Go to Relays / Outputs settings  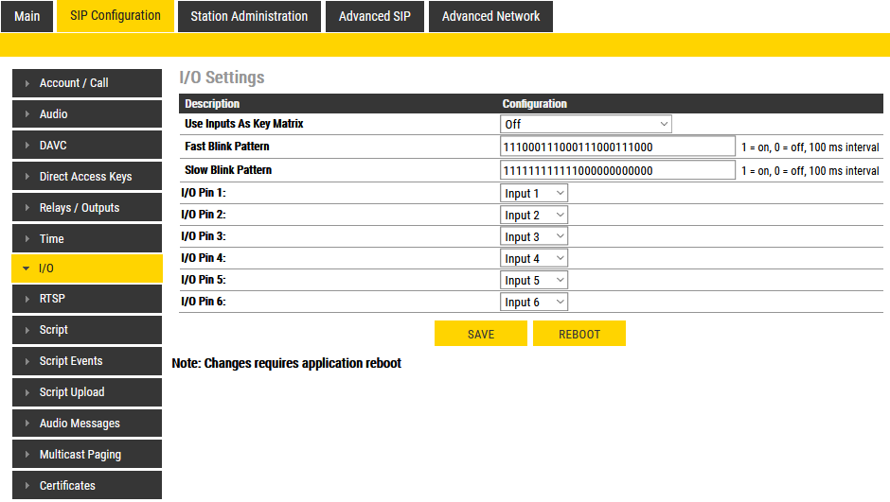pyautogui.click(x=86, y=208)
